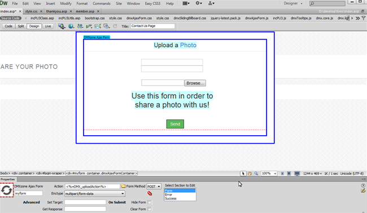Switch to Live view
The width and height of the screenshot is (367, 213).
coord(48,26)
